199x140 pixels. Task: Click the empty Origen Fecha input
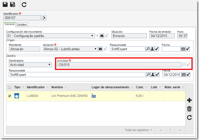[x=171, y=49]
